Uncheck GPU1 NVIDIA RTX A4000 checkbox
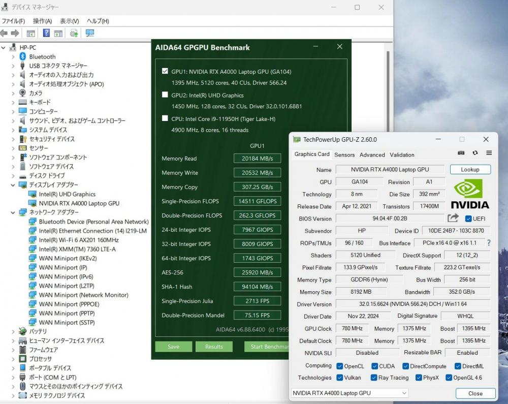The height and width of the screenshot is (404, 508). click(165, 71)
